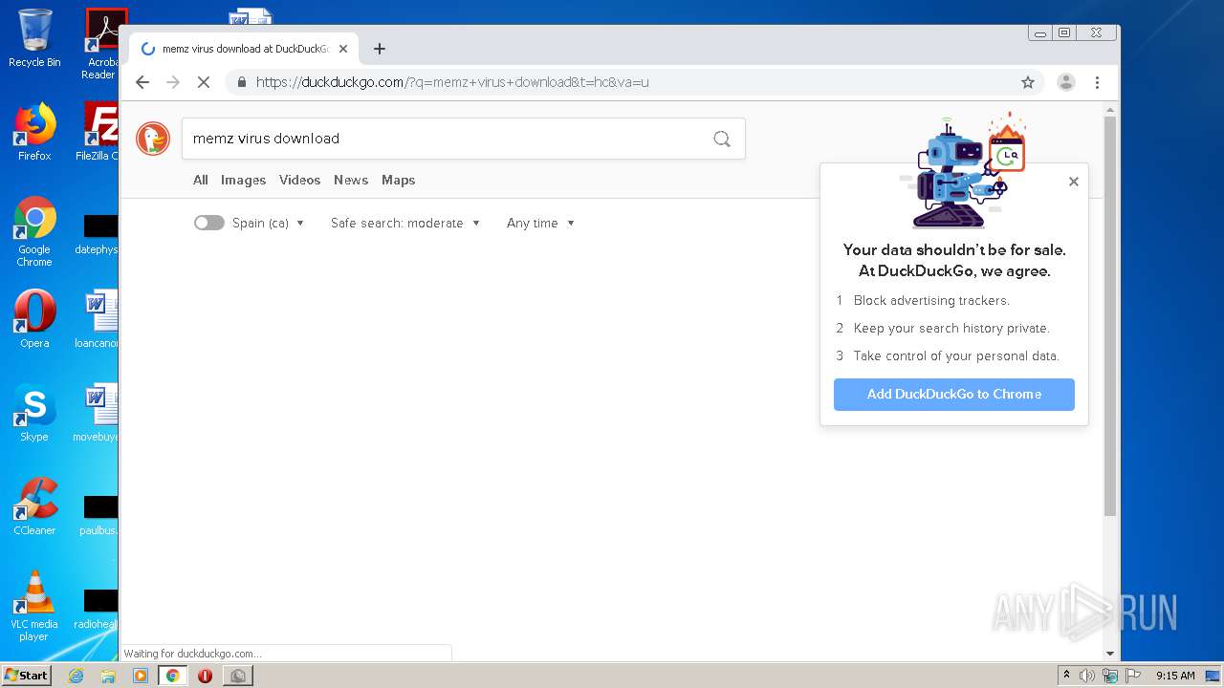Screen dimensions: 1224x688
Task: Open the Acrobat Reader desktop shortcut
Action: (100, 44)
